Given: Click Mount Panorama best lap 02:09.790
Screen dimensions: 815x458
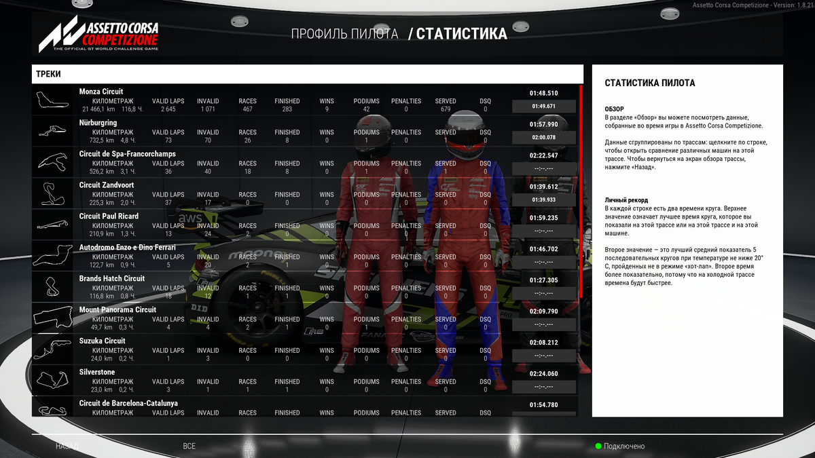Looking at the screenshot, I should pos(543,311).
